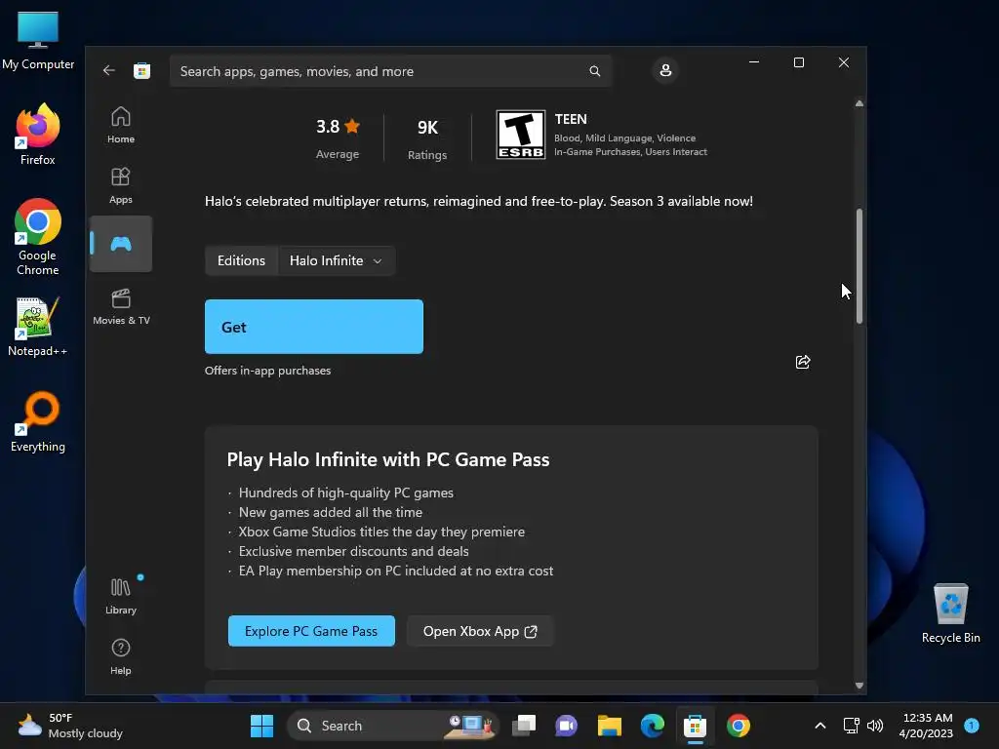Click Explore PC Game Pass button

tap(311, 631)
